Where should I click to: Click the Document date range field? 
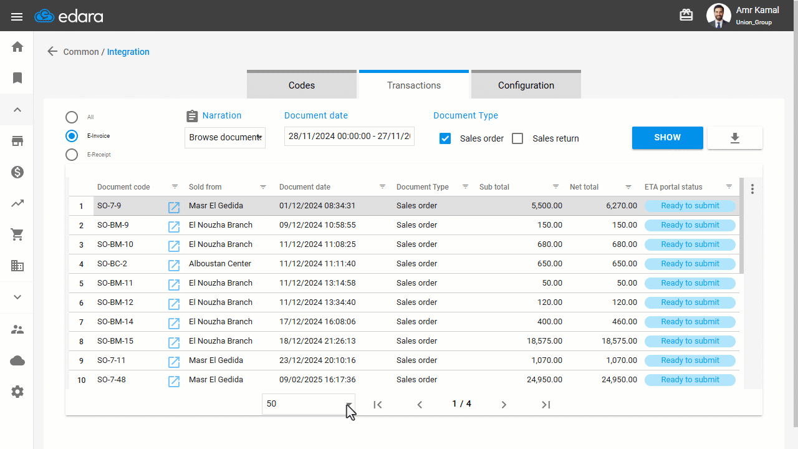click(349, 137)
